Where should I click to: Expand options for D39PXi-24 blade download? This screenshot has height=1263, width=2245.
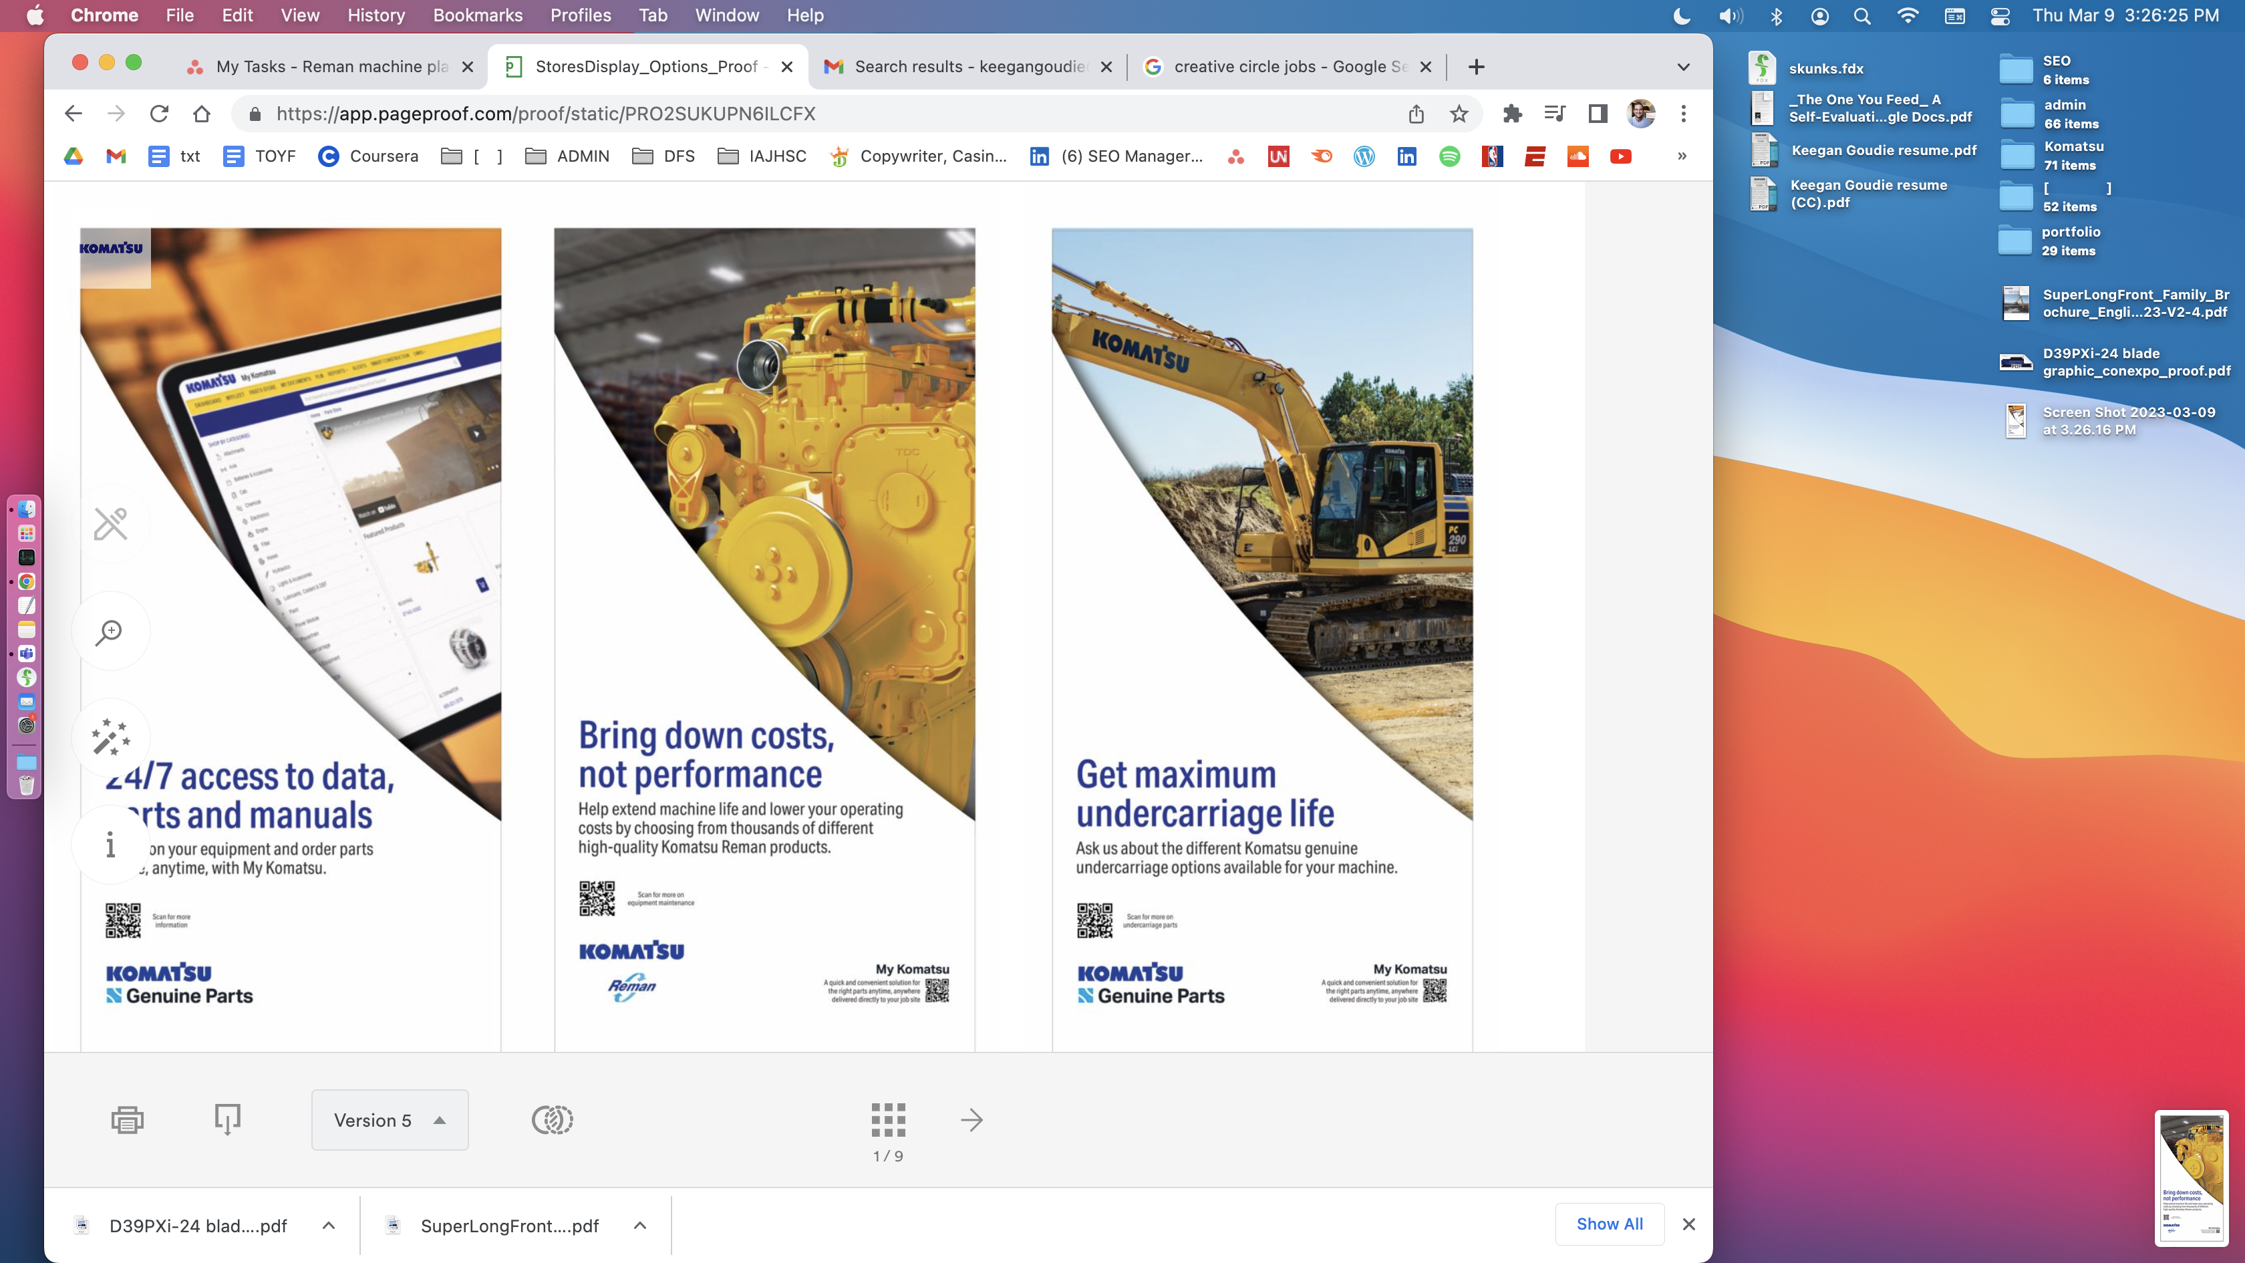point(329,1225)
